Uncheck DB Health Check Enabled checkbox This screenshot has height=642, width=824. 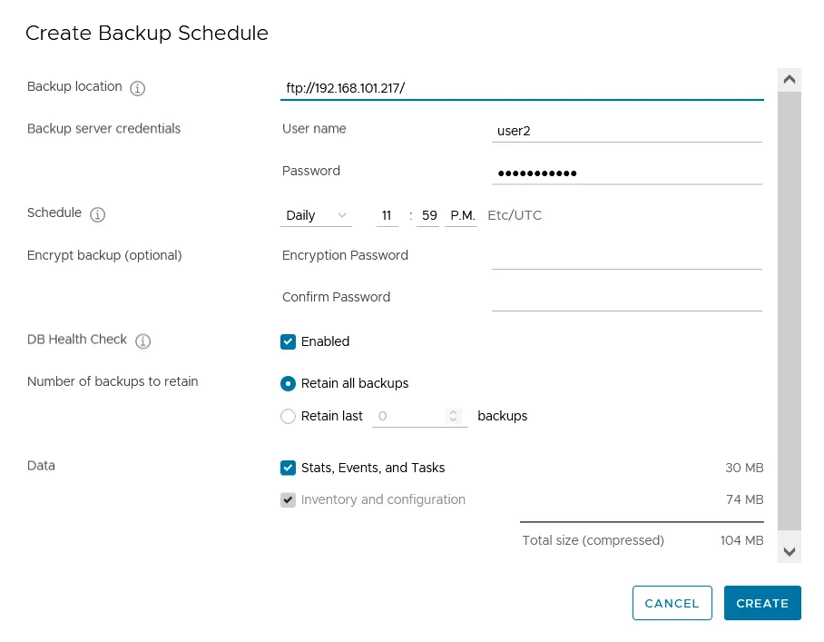click(289, 341)
